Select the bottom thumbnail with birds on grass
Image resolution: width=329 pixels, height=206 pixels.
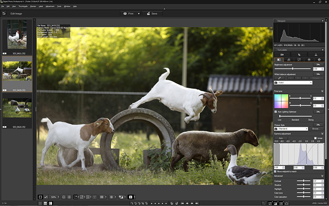(17, 108)
